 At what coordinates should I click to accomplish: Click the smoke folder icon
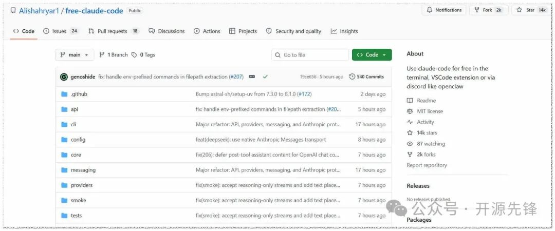coord(64,200)
